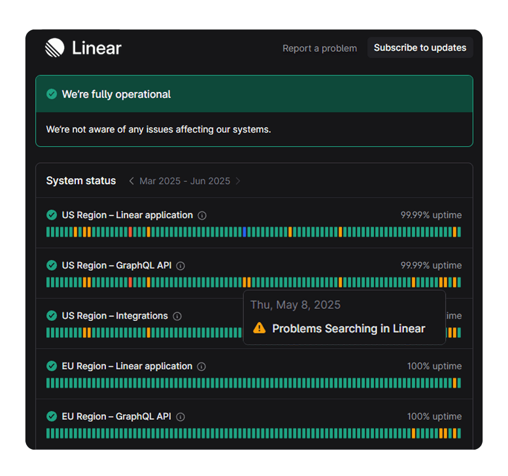
Task: Open Problems Searching in Linear incident
Action: (349, 328)
